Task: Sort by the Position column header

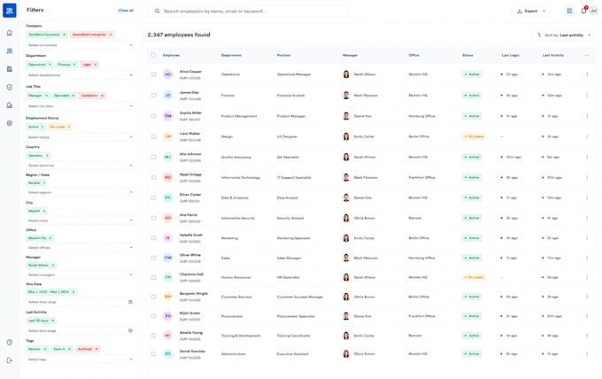Action: click(x=283, y=55)
